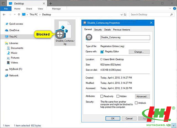Expand breadcrumb chevron after This PC
This screenshot has height=128, width=177.
[x=40, y=15]
